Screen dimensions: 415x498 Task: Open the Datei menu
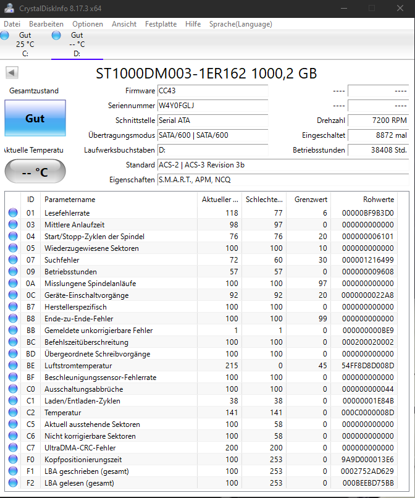(12, 24)
